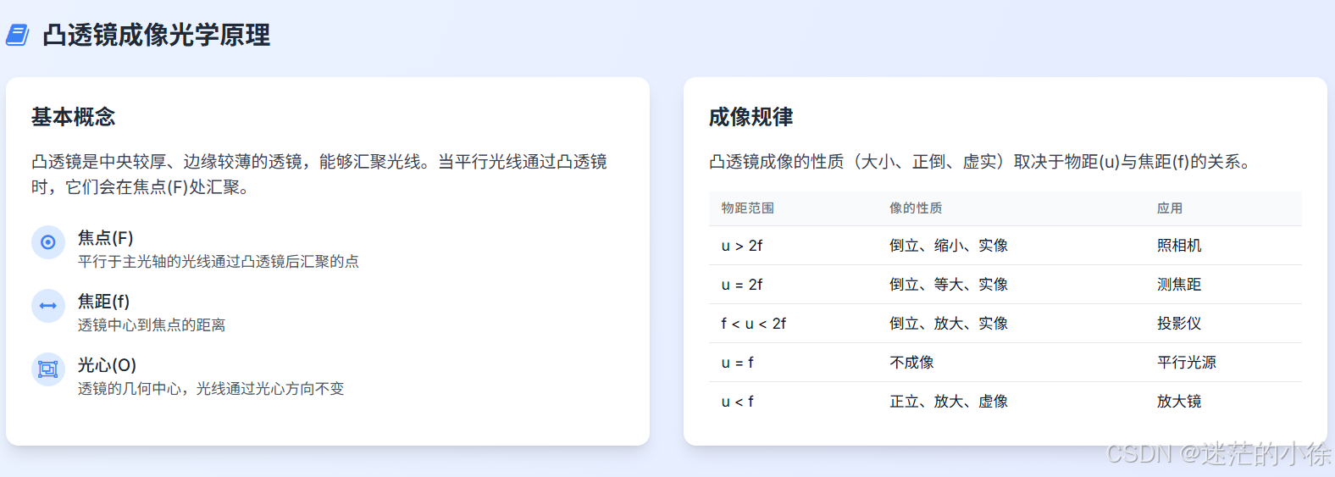This screenshot has width=1335, height=477.
Task: Click the application cell 平行光源
Action: coord(1187,363)
